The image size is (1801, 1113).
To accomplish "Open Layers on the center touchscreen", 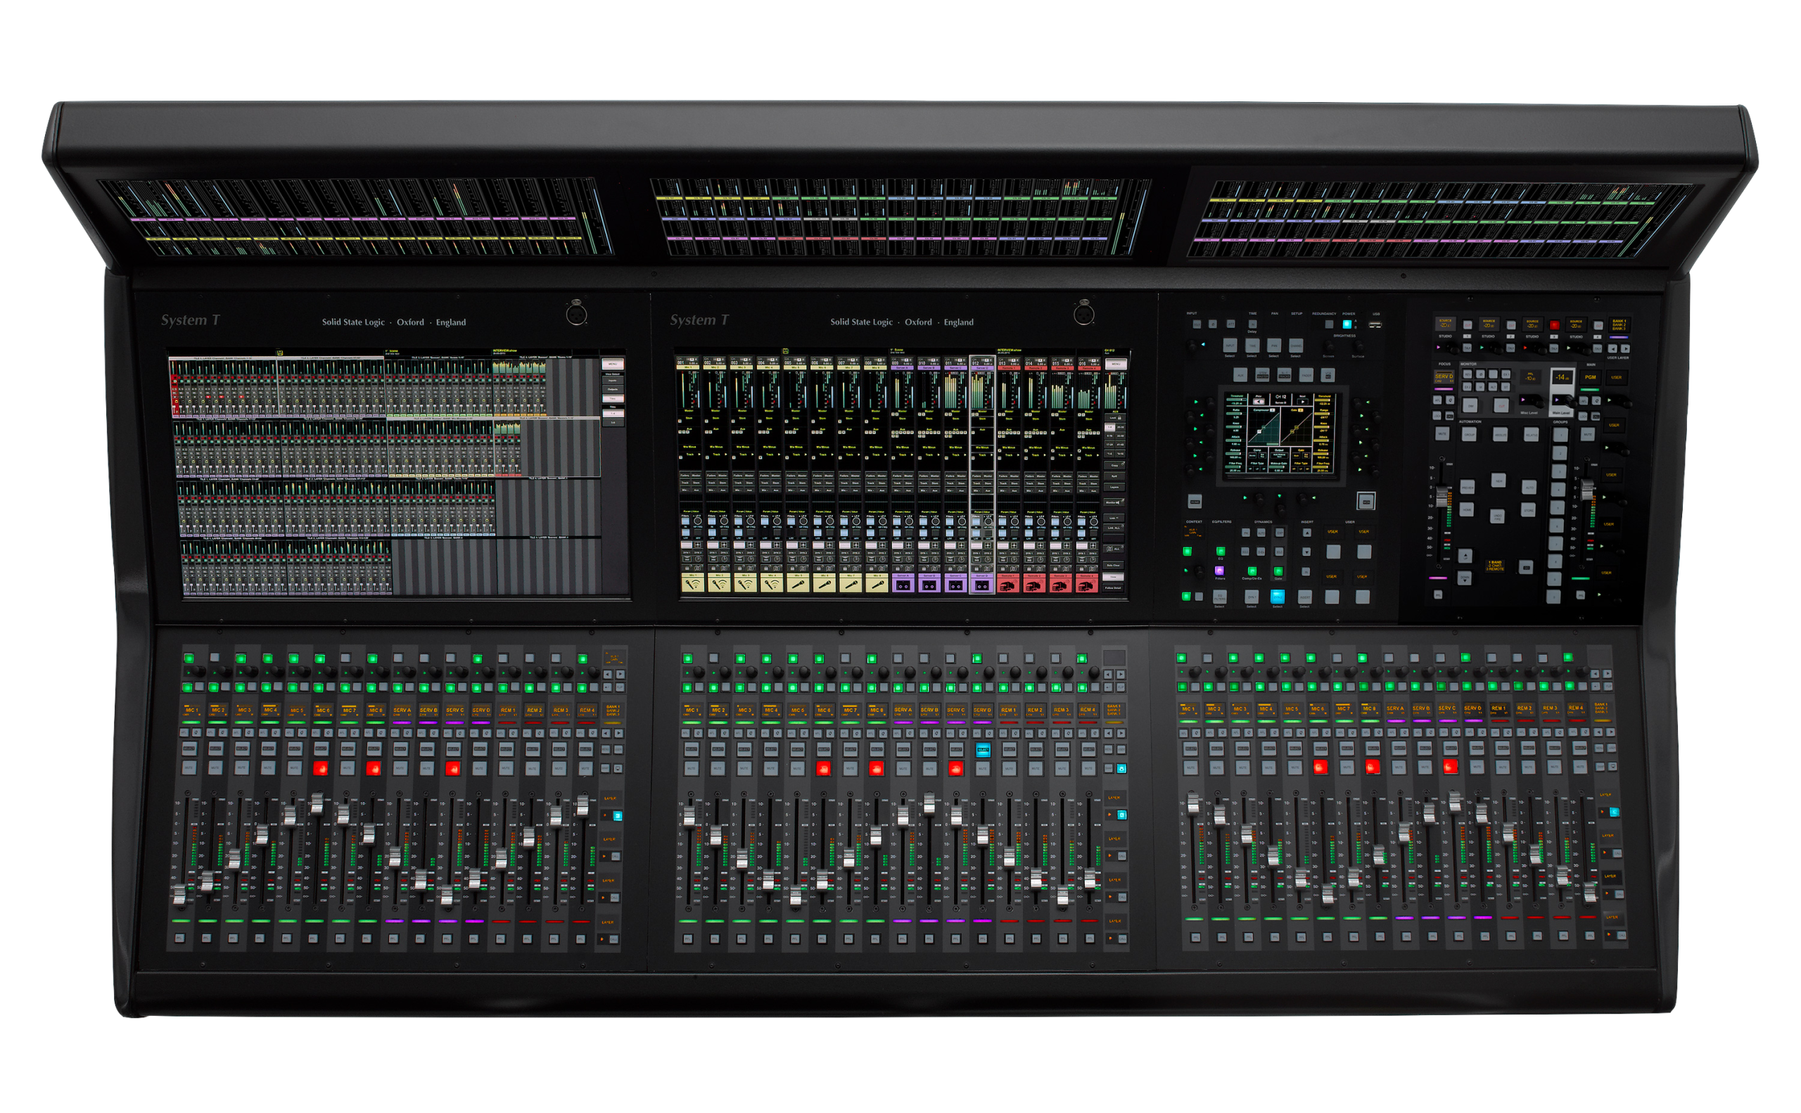I will [1114, 487].
